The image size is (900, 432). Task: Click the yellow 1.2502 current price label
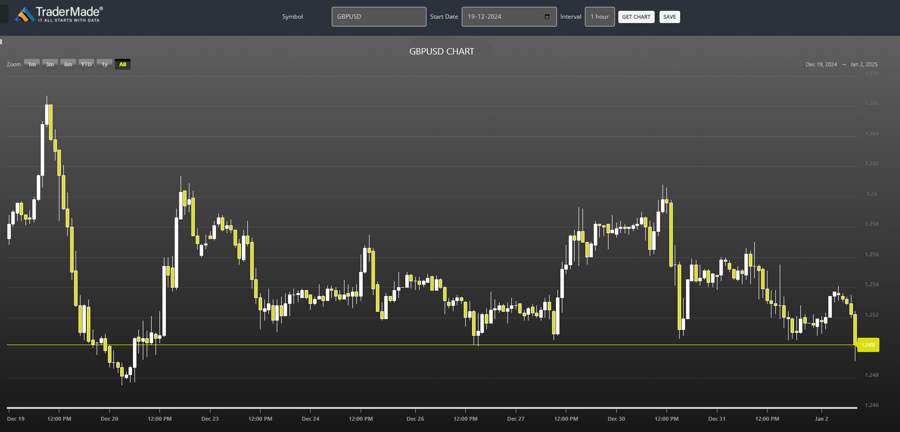pyautogui.click(x=868, y=345)
